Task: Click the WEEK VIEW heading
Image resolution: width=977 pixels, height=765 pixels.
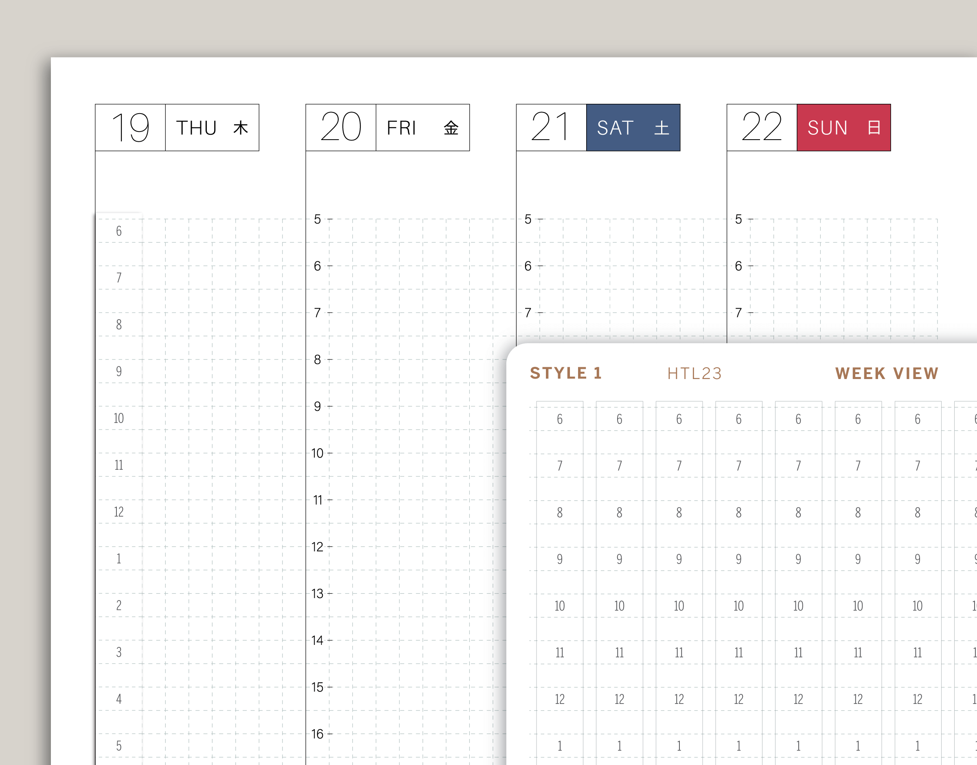Action: coord(887,373)
